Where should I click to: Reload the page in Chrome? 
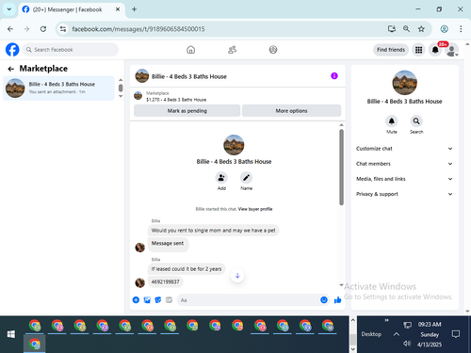[x=43, y=29]
